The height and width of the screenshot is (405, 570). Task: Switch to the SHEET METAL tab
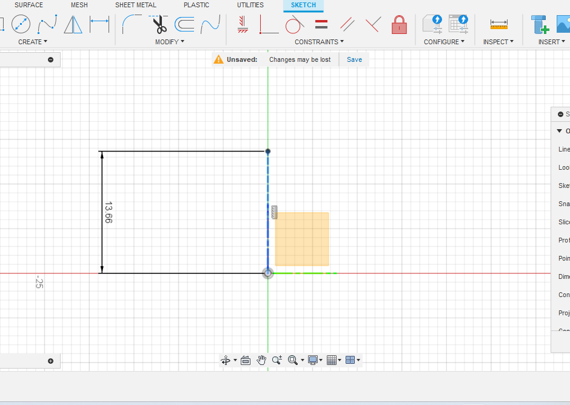pyautogui.click(x=136, y=5)
